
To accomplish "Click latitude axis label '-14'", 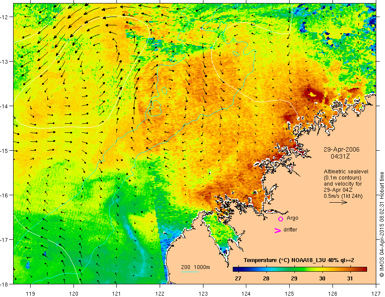I will click(x=4, y=106).
